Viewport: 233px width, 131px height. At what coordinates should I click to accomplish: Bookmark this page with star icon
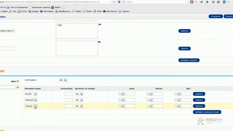tap(213, 2)
